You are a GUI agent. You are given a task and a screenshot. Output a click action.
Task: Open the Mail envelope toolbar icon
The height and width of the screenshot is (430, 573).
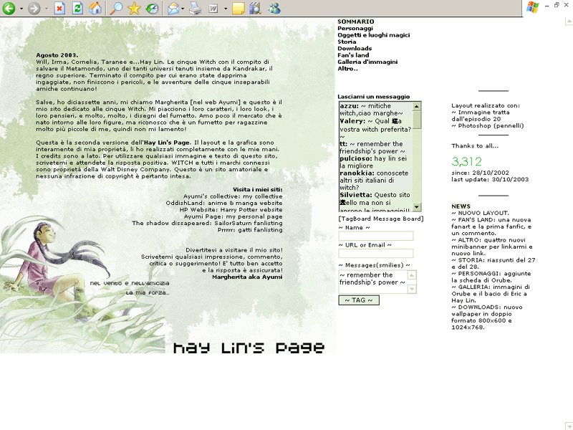173,8
